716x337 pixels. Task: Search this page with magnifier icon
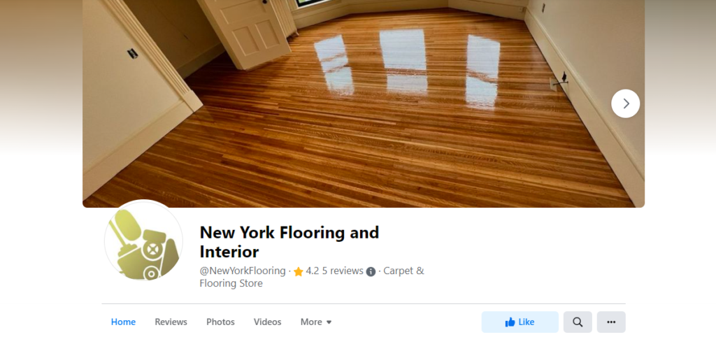[578, 322]
